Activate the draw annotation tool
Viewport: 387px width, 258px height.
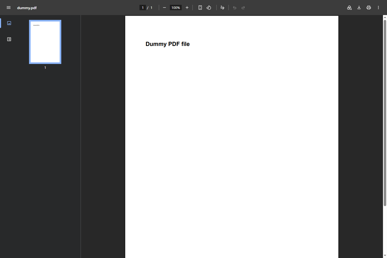click(x=222, y=8)
